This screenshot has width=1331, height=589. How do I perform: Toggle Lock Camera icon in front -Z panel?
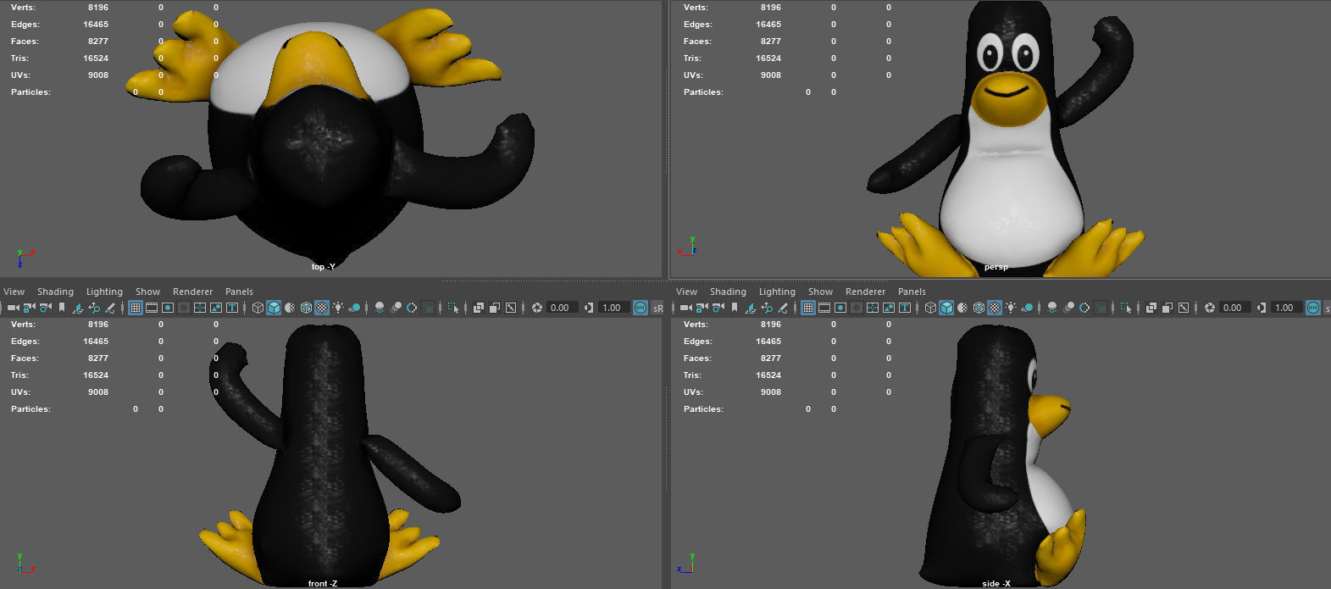tap(29, 308)
